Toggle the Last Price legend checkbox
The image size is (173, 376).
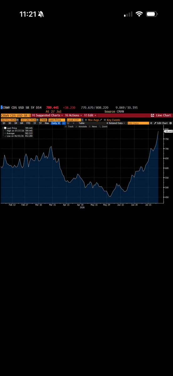5,128
